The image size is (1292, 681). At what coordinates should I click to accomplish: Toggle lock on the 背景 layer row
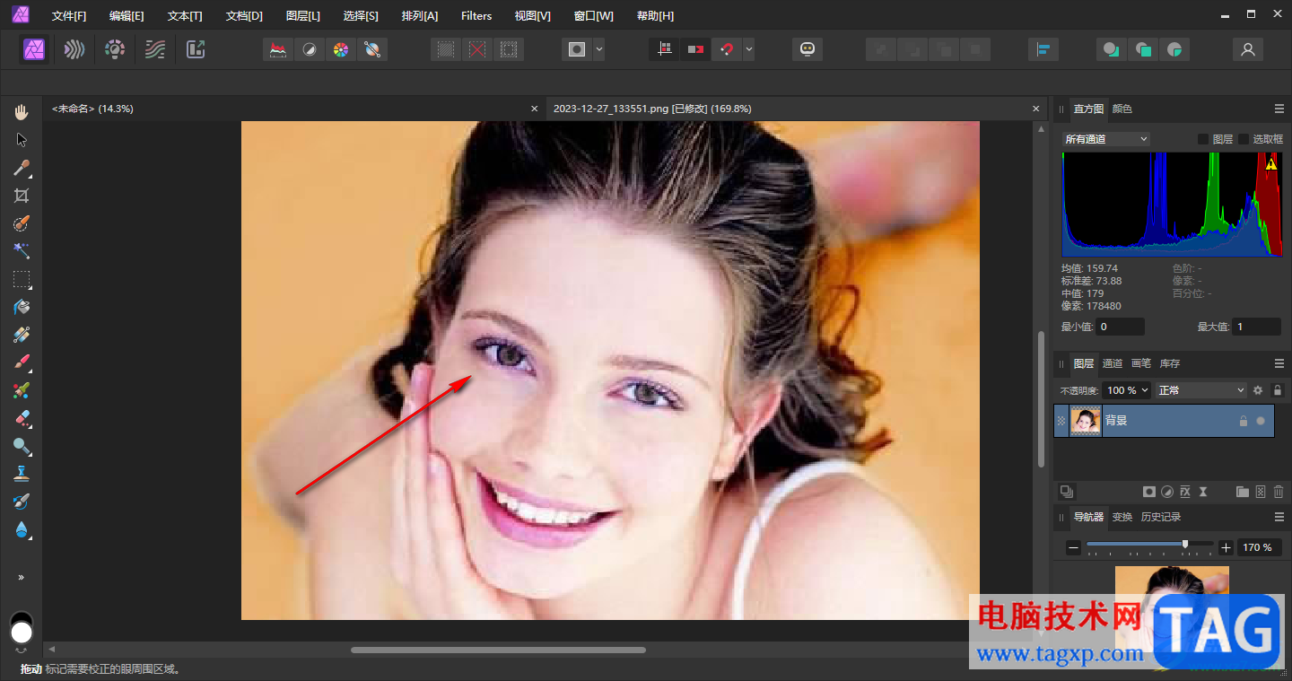tap(1244, 421)
